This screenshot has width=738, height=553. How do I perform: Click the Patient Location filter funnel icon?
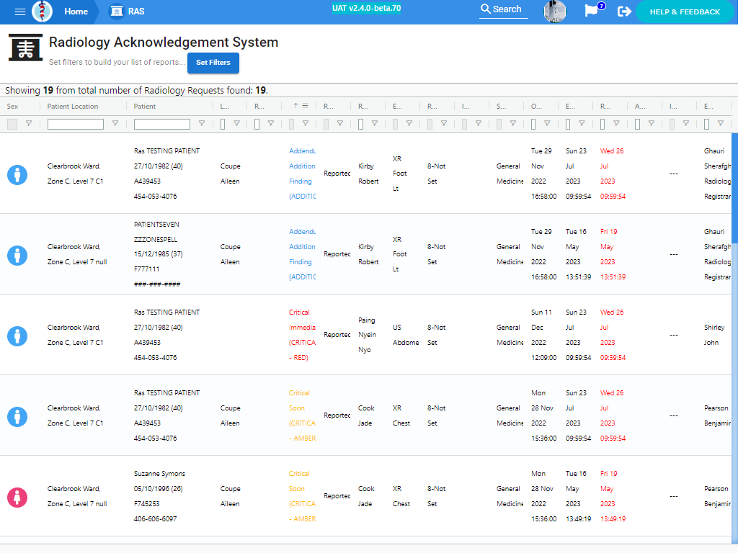[x=115, y=124]
